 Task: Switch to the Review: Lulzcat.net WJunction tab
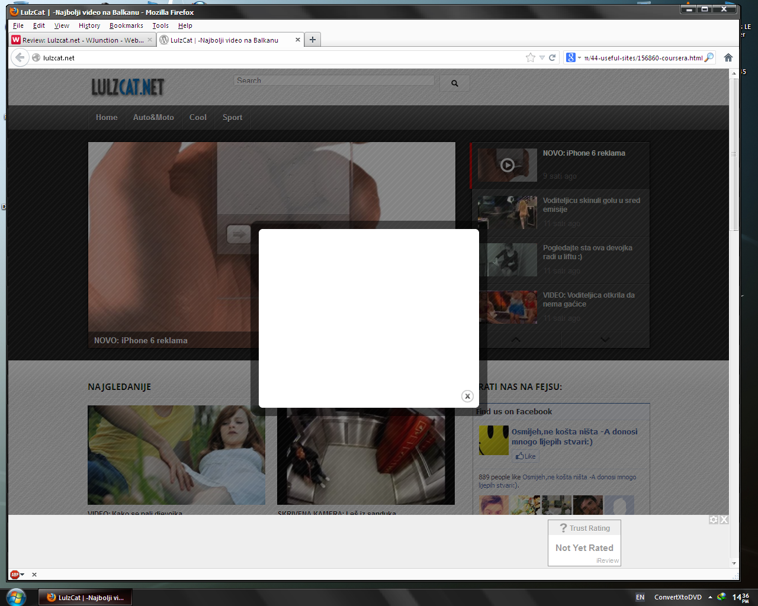point(83,40)
